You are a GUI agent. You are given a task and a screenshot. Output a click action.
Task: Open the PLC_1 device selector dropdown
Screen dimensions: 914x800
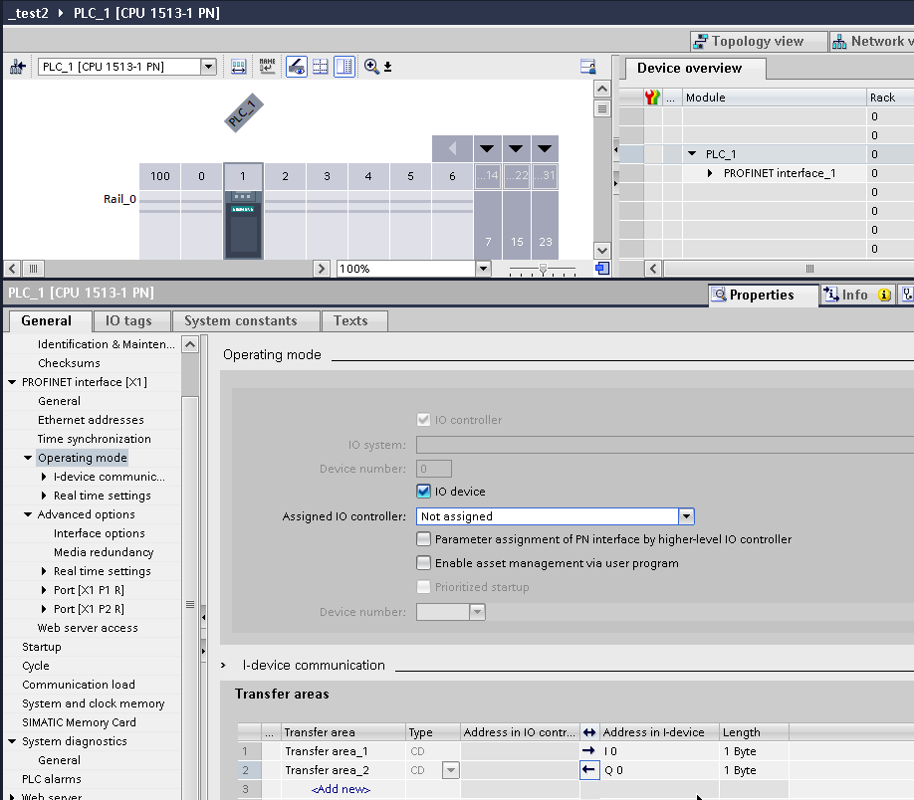(x=208, y=67)
